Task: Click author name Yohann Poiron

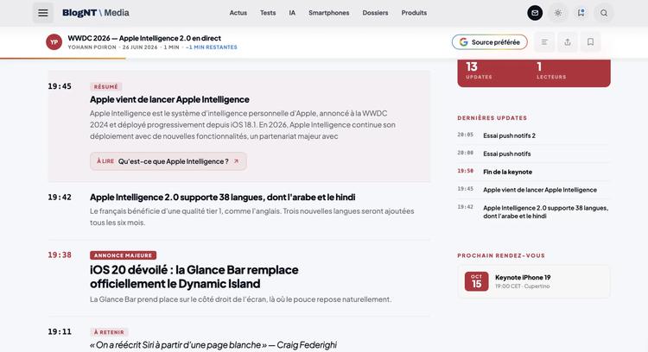Action: tap(92, 47)
